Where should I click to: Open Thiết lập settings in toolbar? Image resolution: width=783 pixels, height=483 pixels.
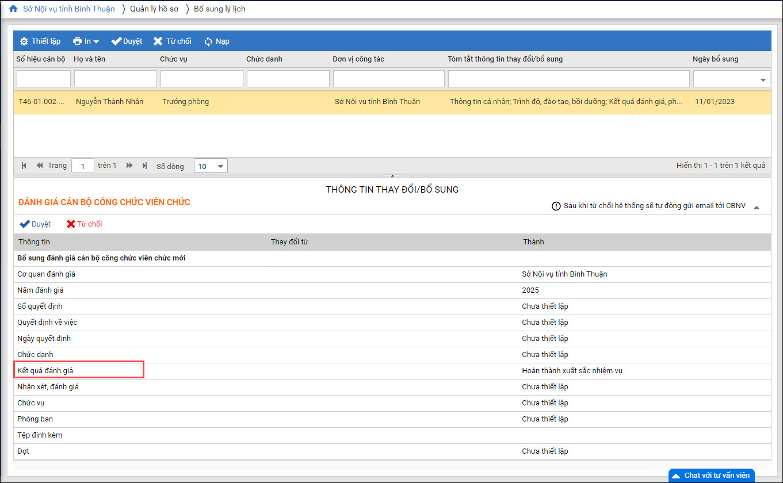[x=40, y=41]
